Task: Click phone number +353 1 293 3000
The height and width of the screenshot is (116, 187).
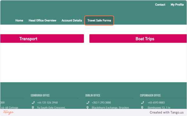Action: click(101, 103)
